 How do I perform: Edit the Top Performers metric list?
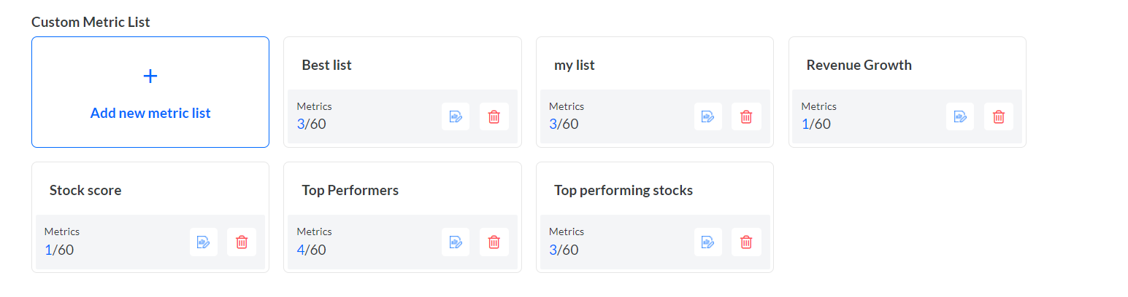[x=456, y=242]
